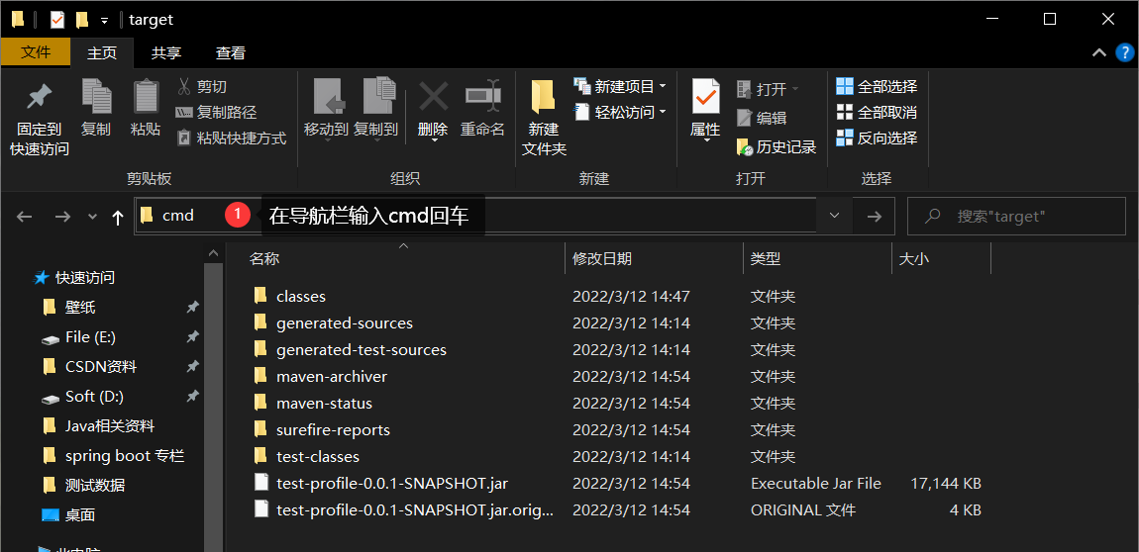Viewport: 1139px width, 552px height.
Task: Open 壁纸 folder in sidebar
Action: click(x=80, y=308)
